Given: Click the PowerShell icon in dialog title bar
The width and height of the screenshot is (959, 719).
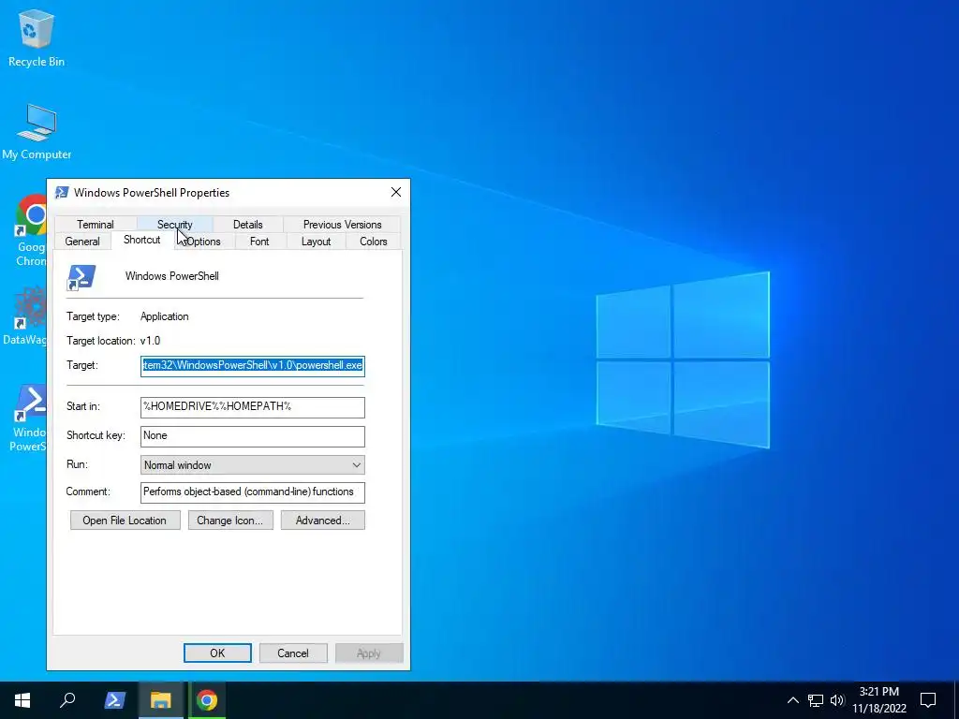Looking at the screenshot, I should (62, 193).
